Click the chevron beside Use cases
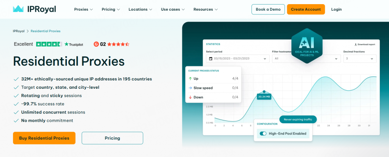The width and height of the screenshot is (389, 157). [183, 9]
